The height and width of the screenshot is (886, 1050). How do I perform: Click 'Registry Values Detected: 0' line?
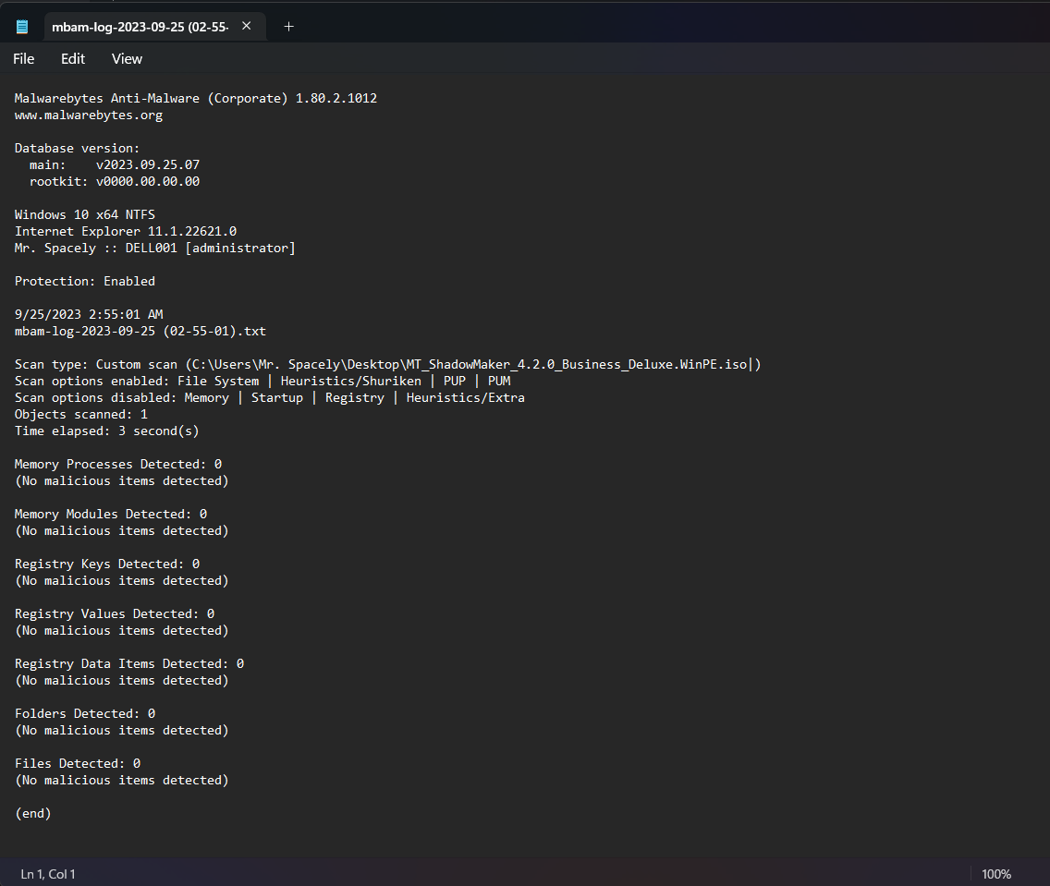point(115,613)
